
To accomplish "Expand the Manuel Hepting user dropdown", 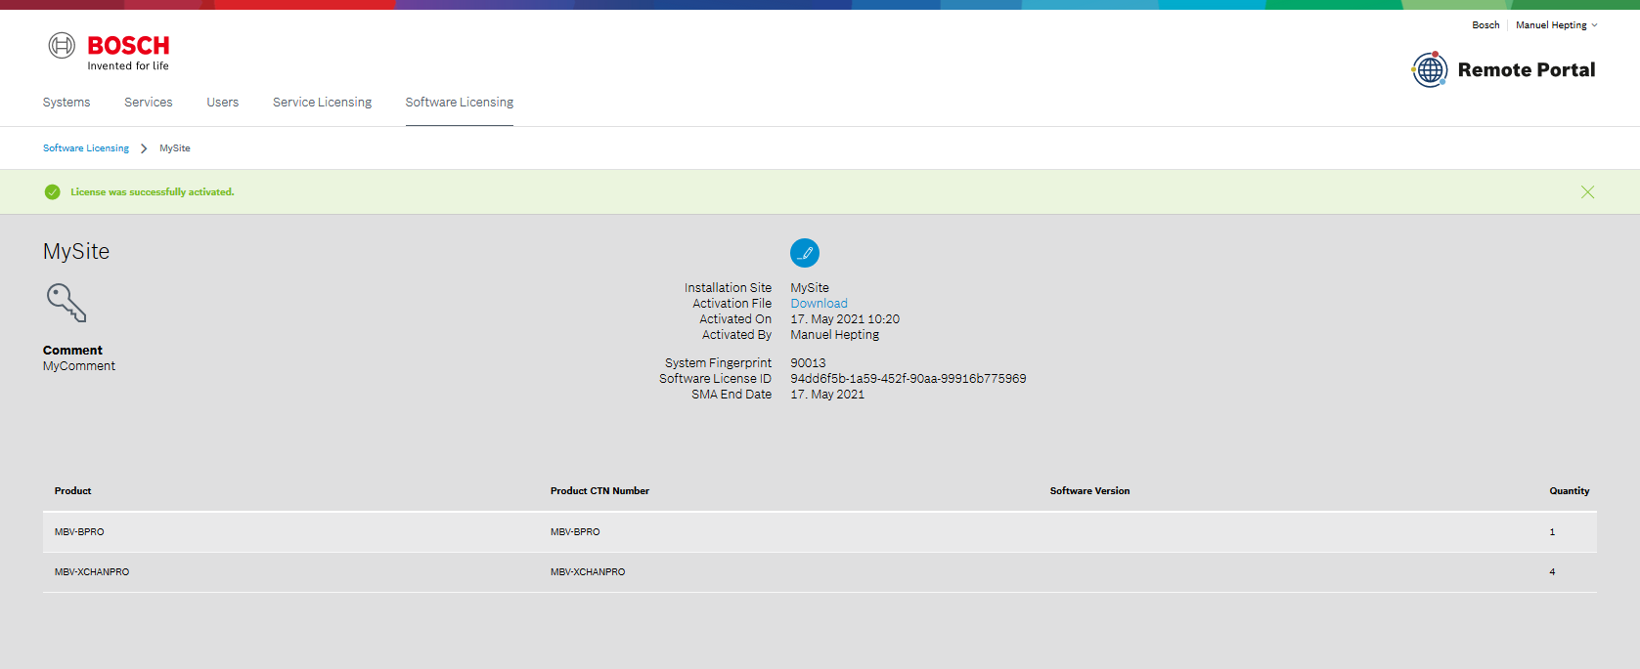I will point(1556,25).
